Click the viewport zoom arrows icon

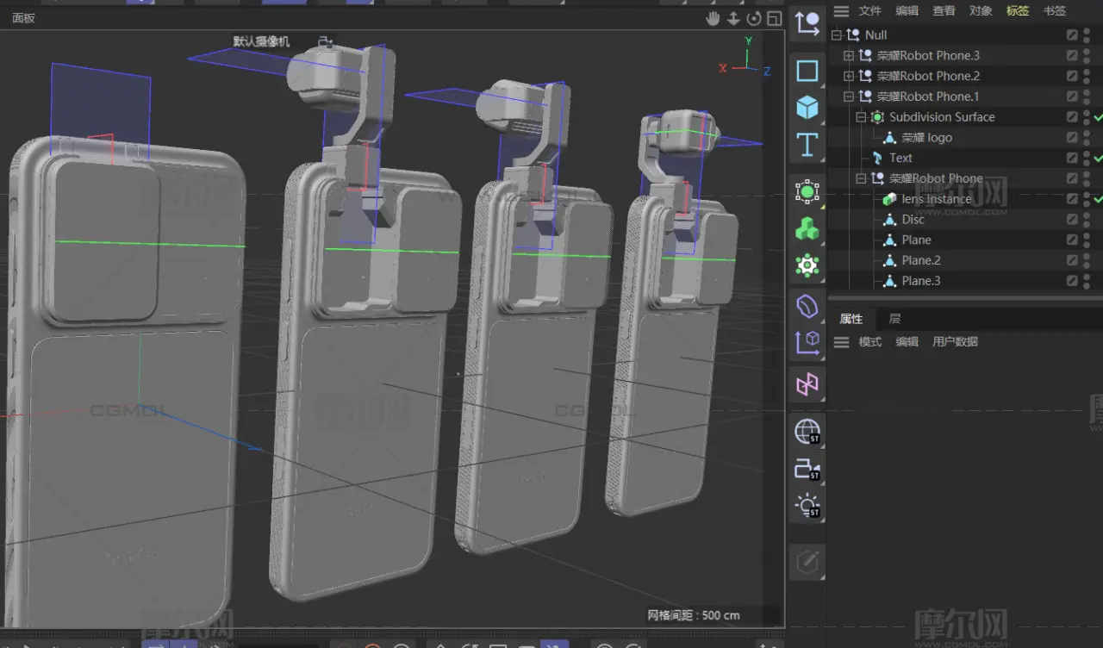(733, 18)
